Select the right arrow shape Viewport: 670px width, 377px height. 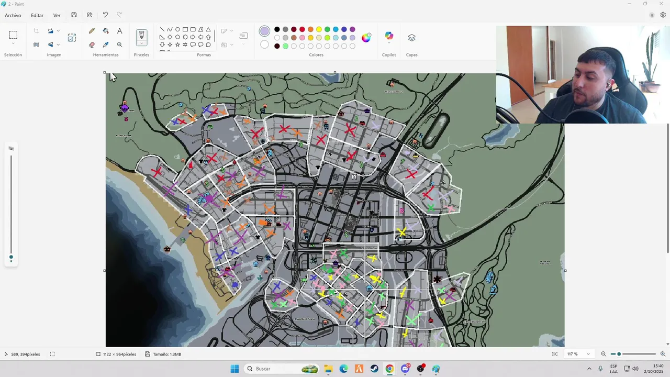click(193, 37)
